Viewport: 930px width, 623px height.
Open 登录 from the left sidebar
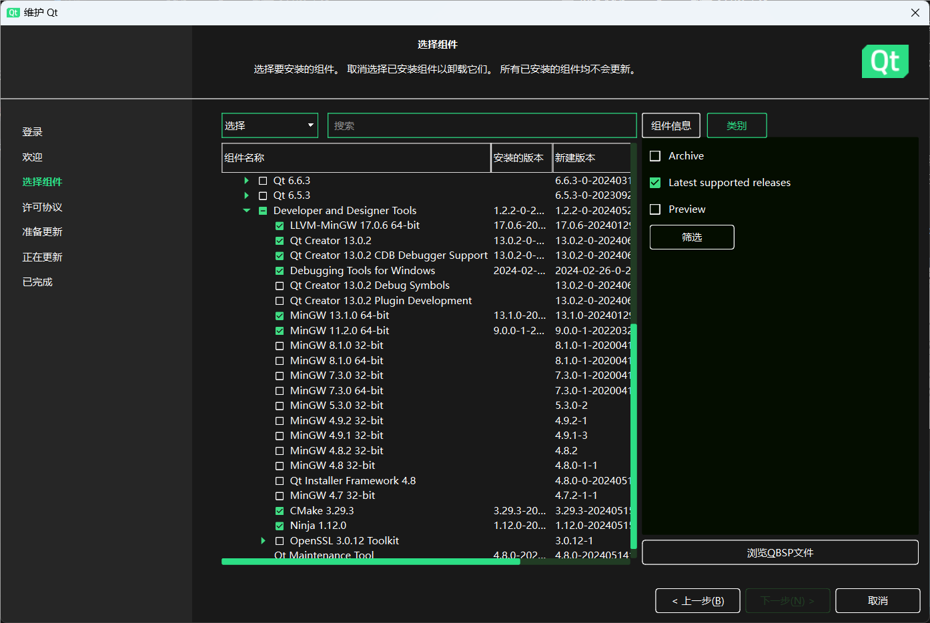coord(32,131)
